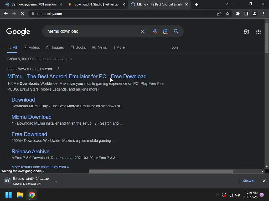Screen dimensions: 269x201
Task: Toggle Chrome side panel
Action: tap(246, 14)
